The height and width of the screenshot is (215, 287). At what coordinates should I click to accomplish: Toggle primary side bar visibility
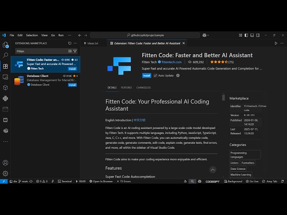(x=246, y=35)
